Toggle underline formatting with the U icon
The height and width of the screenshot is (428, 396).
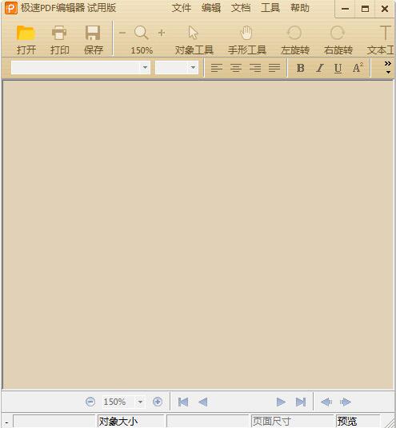pos(338,68)
